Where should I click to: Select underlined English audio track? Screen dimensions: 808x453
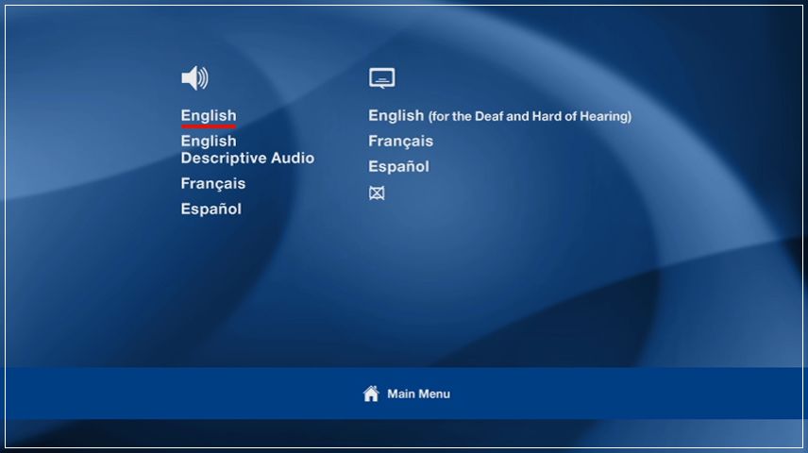(209, 116)
